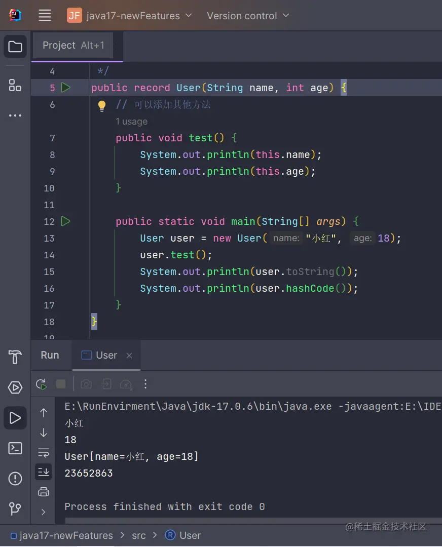Click the java.exe command line in console
Screen dimensions: 442x547
(253, 406)
